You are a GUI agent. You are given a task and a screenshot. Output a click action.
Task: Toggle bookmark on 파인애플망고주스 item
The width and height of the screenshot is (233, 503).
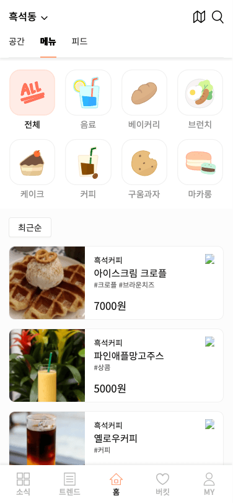click(209, 342)
